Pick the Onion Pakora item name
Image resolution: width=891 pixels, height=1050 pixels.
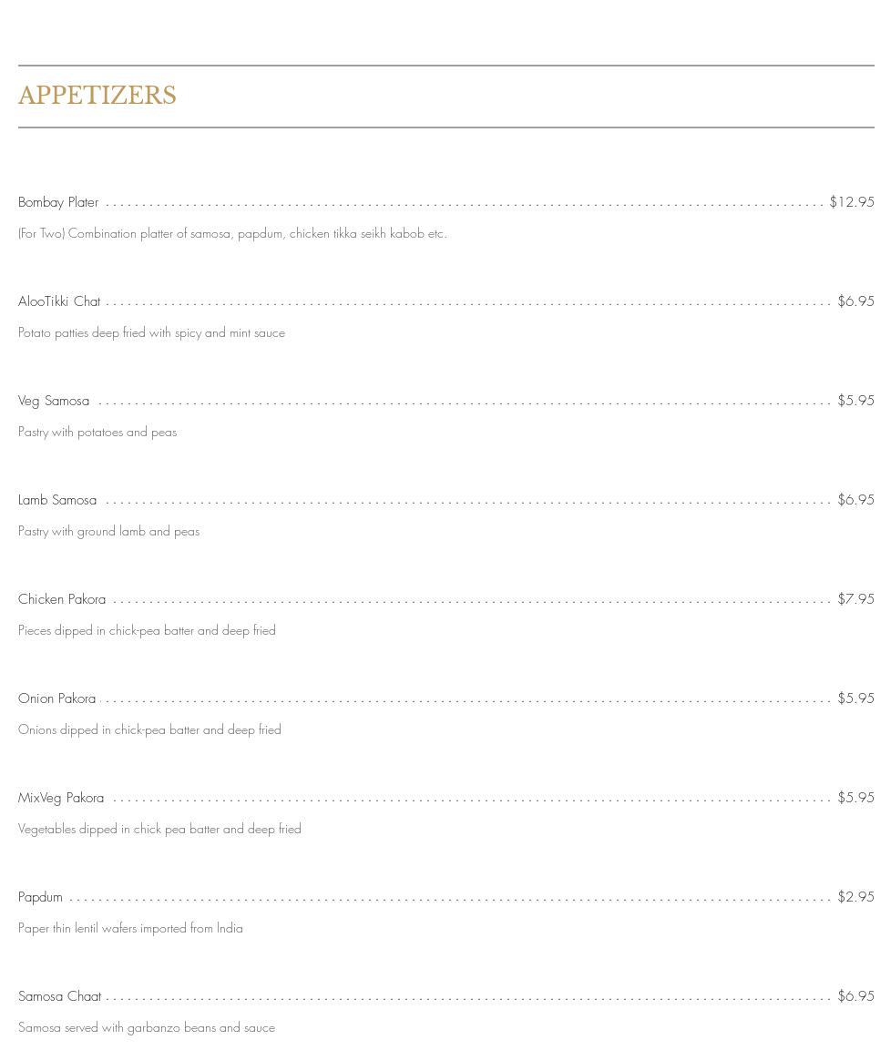point(56,698)
